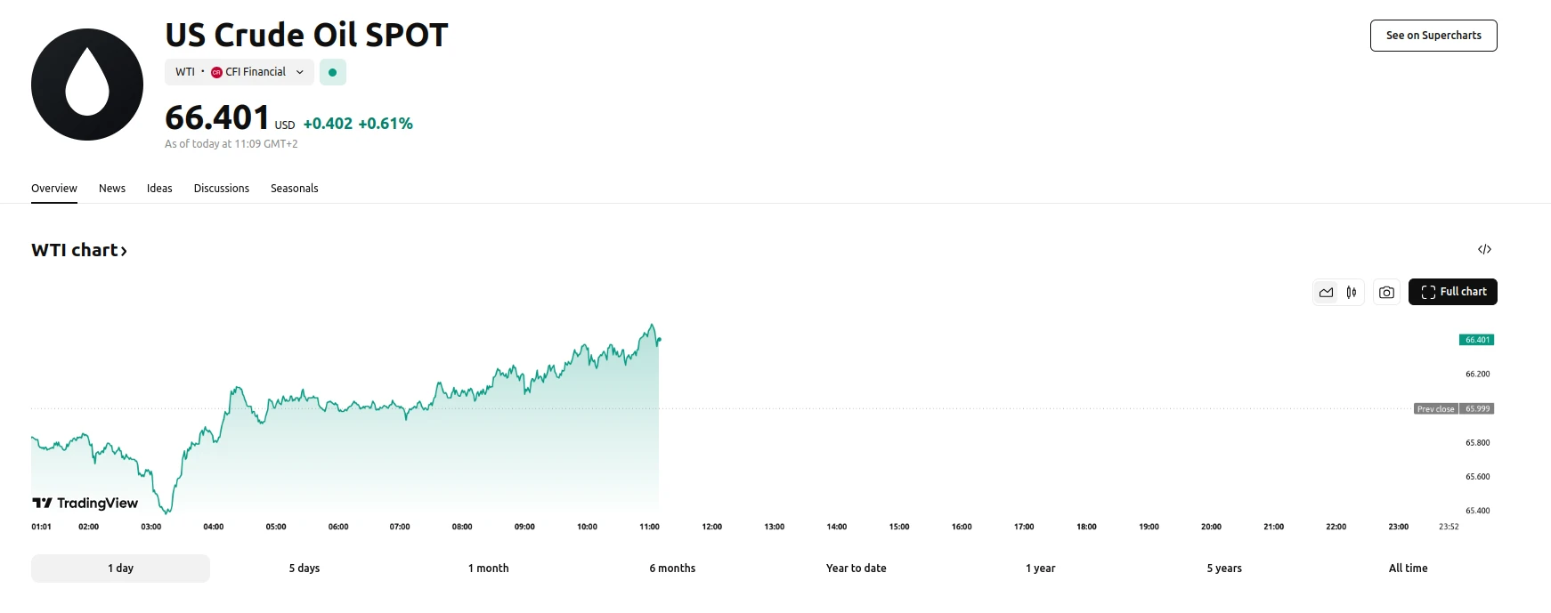Take a chart snapshot with camera icon
The width and height of the screenshot is (1551, 613).
[1386, 292]
